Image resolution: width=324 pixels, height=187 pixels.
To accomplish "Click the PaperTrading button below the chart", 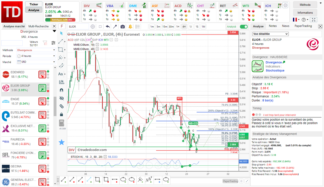I will 230,181.
